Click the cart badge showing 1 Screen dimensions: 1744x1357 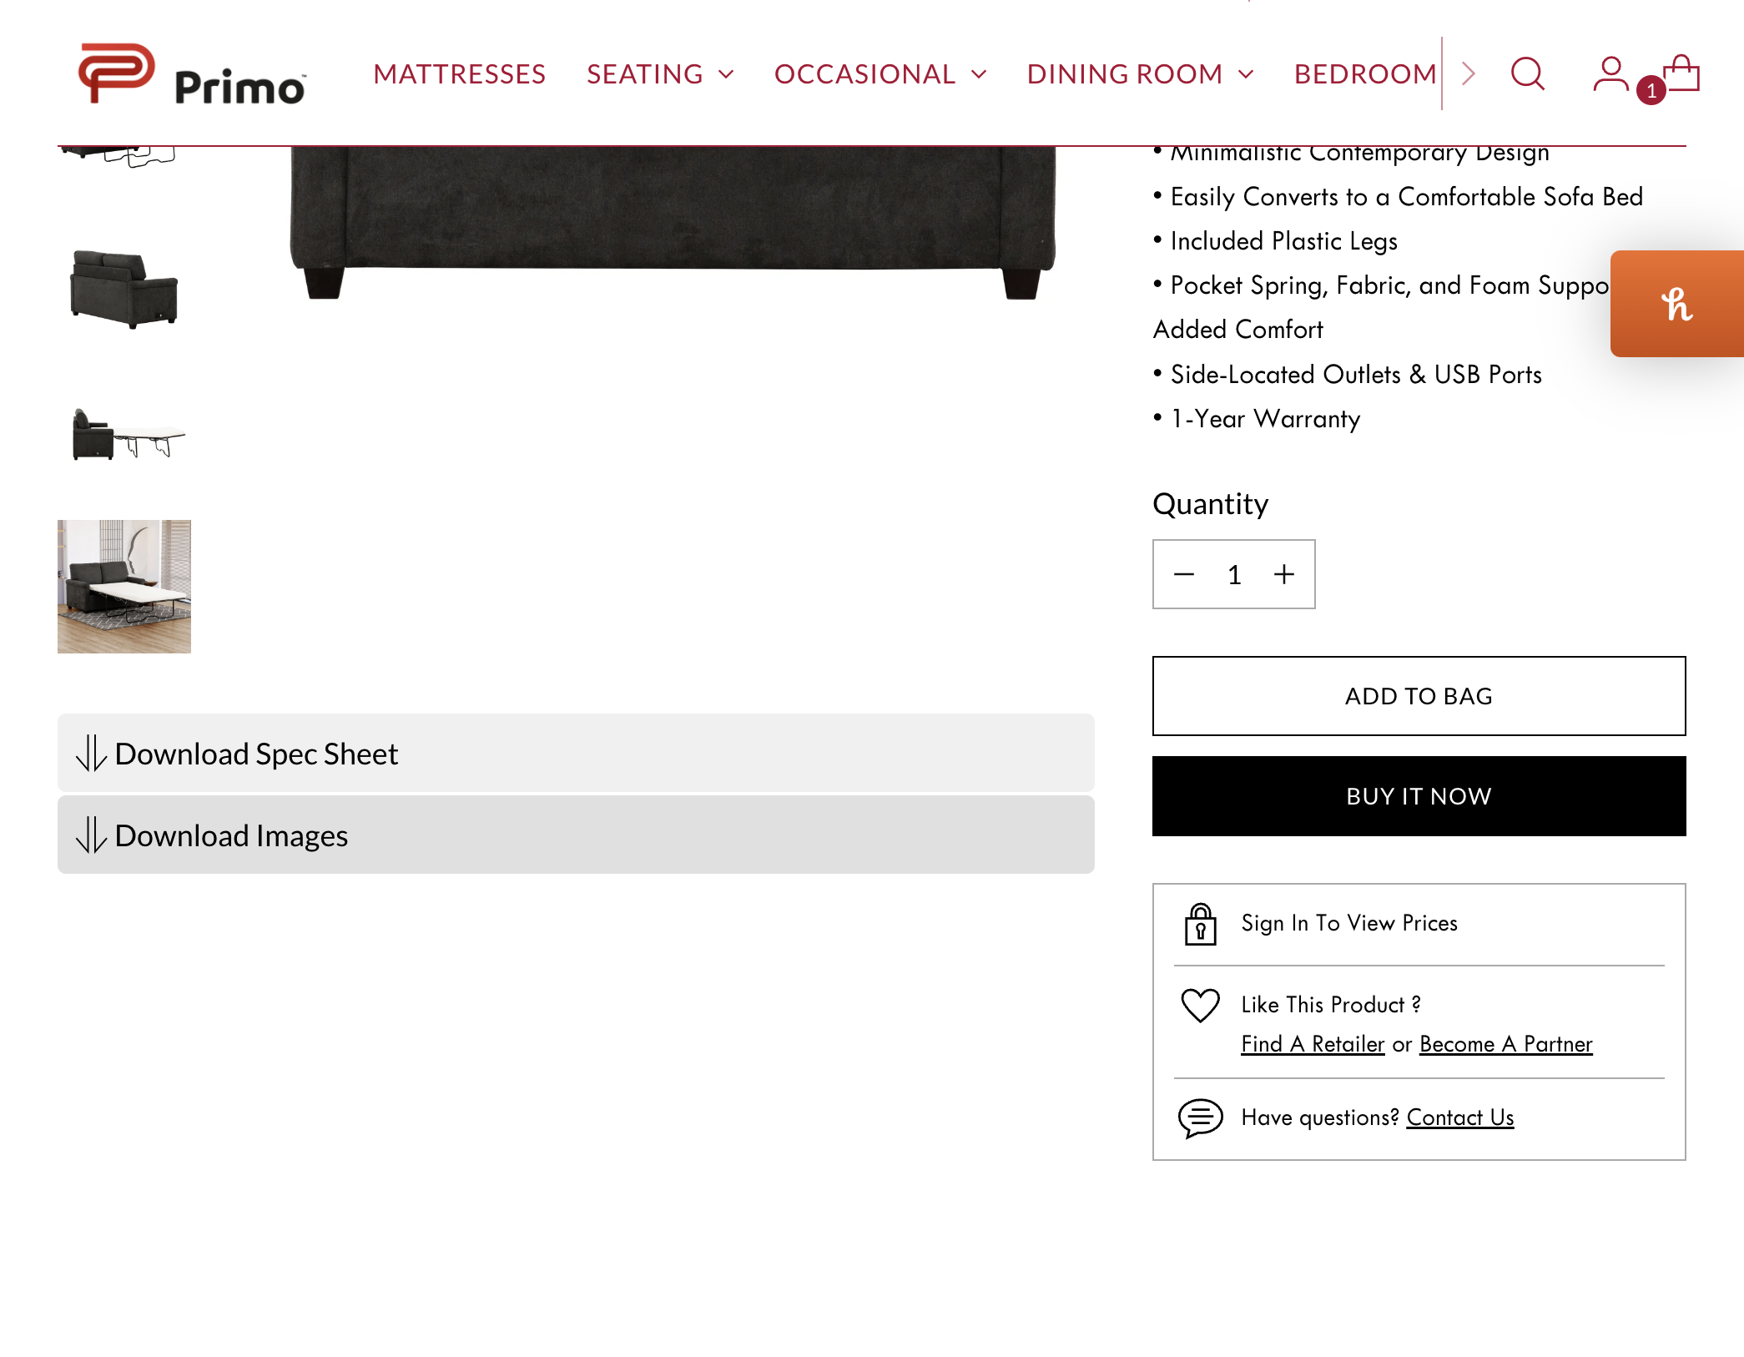click(1651, 90)
